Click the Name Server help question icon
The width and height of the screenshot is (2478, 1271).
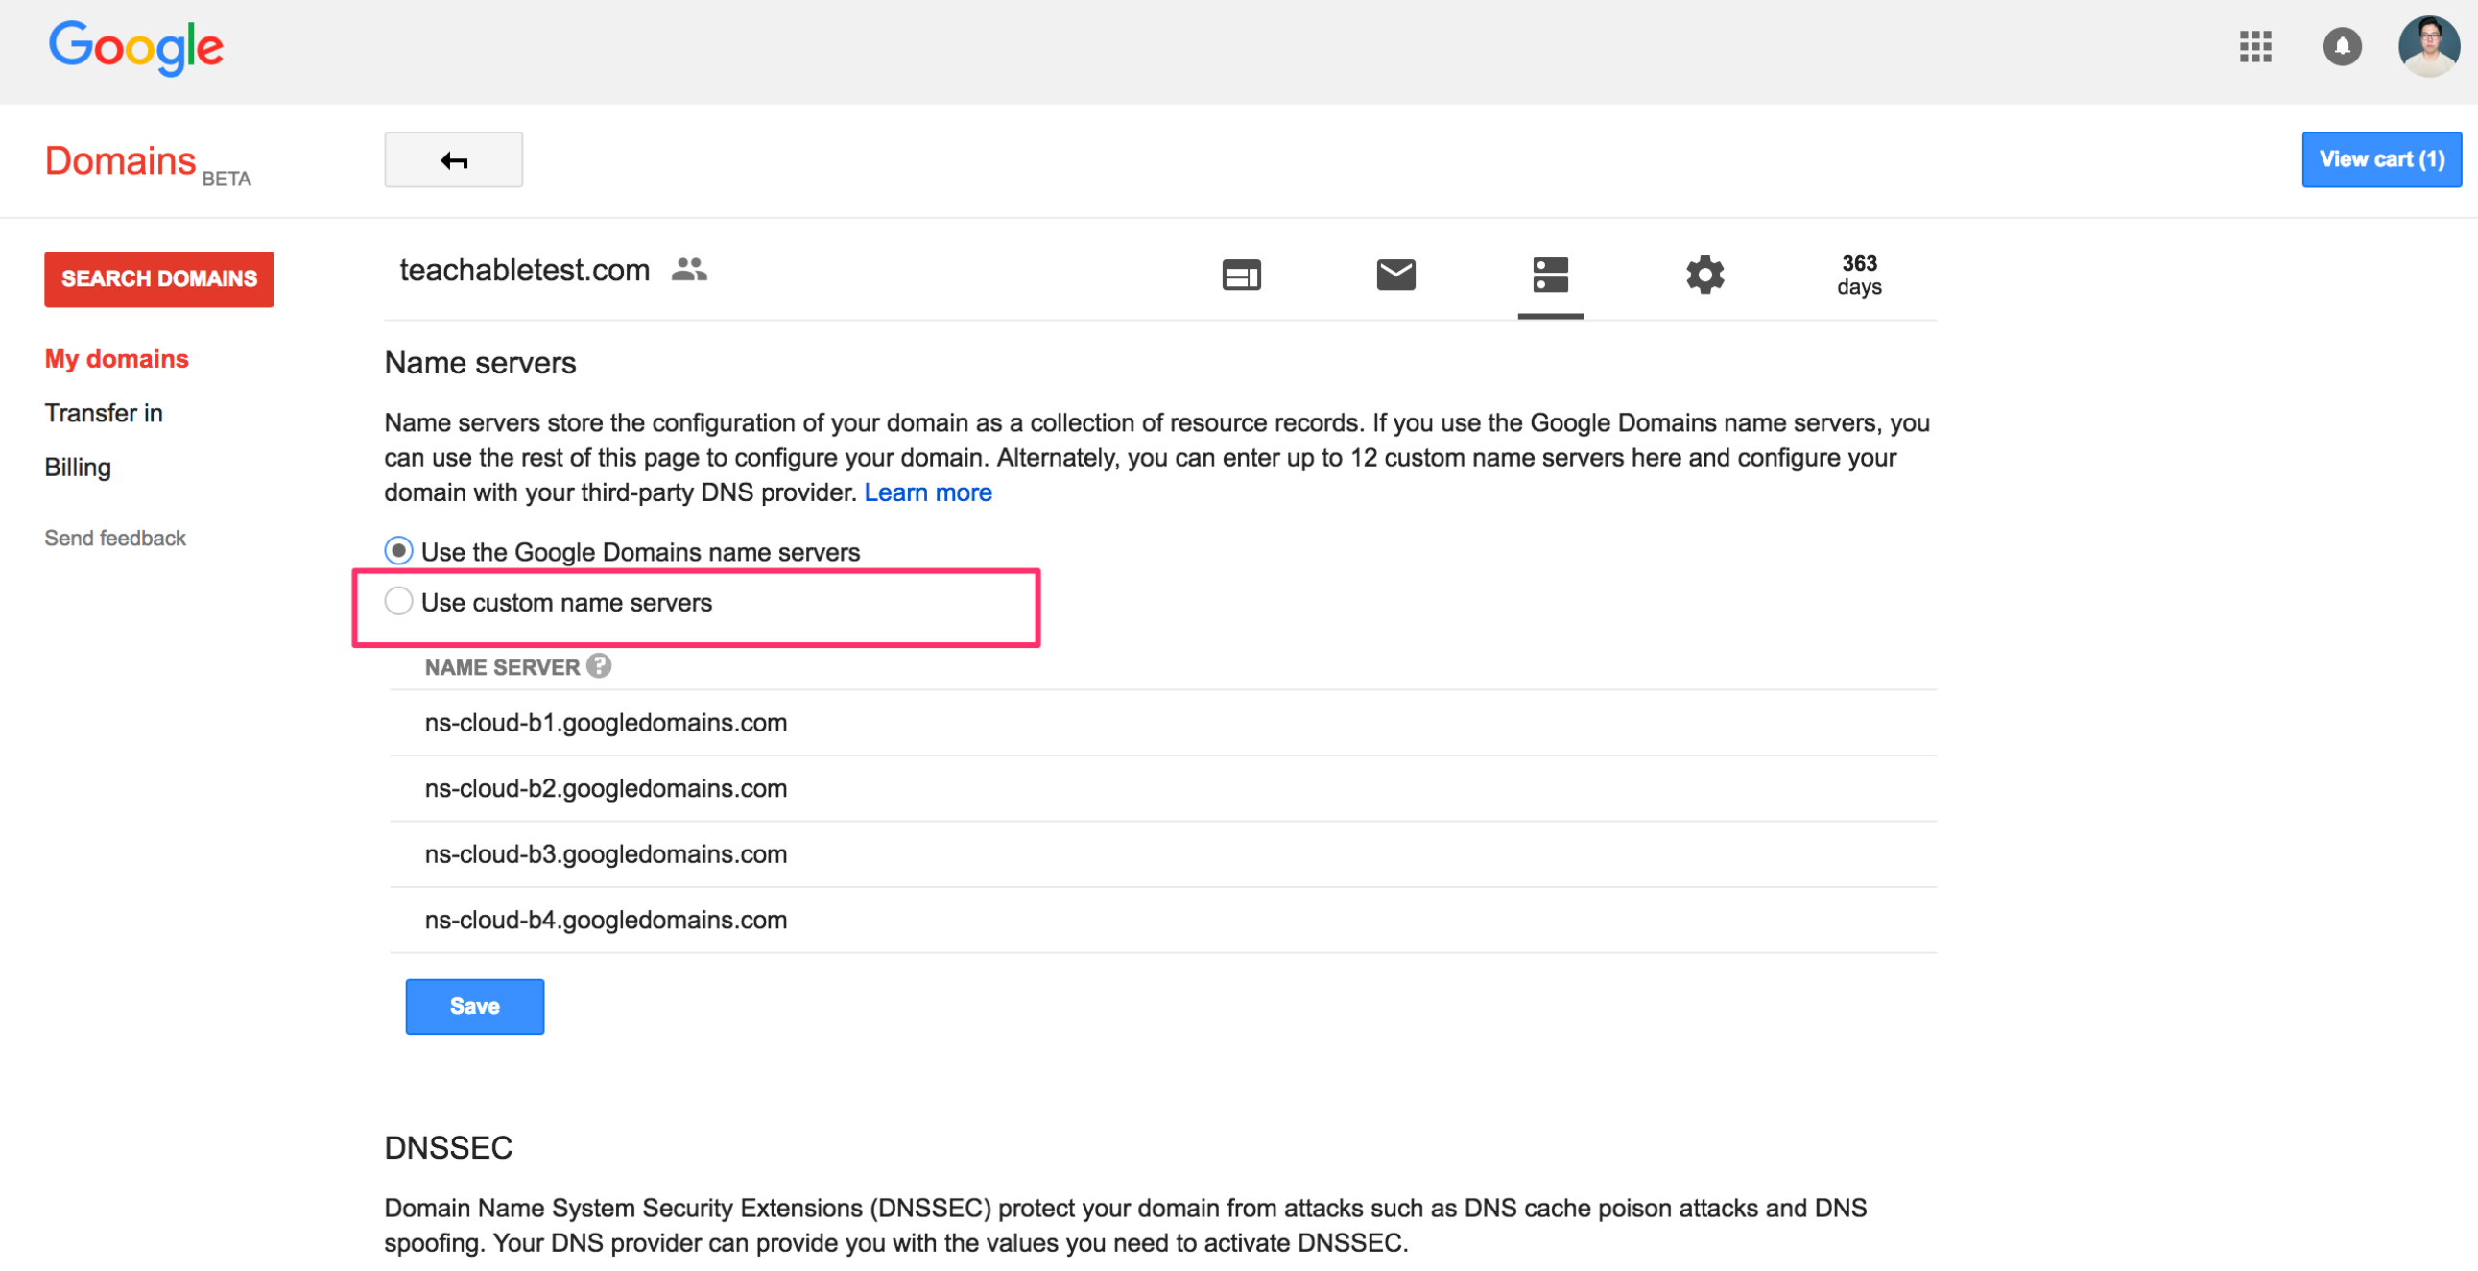pos(598,666)
